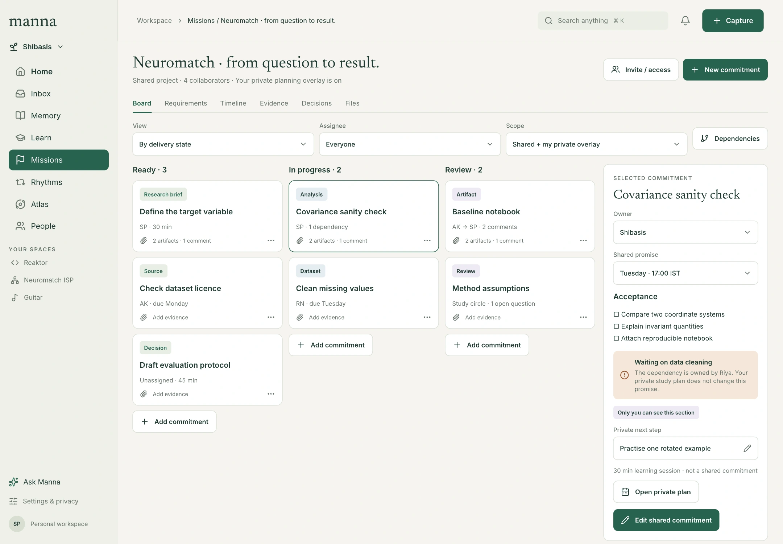Open Rhythms in the sidebar
Viewport: 783px width, 544px height.
pyautogui.click(x=58, y=182)
